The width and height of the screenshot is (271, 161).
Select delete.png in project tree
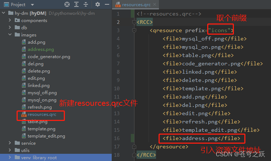tap(39, 71)
